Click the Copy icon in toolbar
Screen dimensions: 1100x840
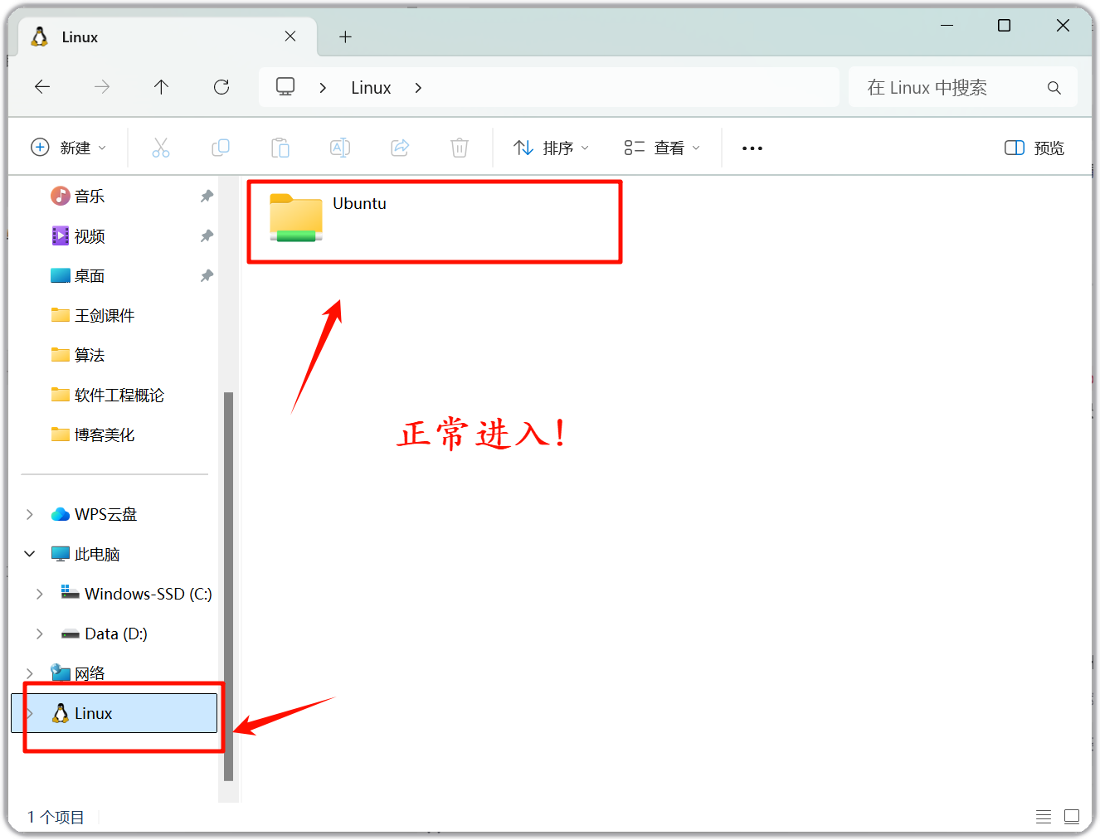pyautogui.click(x=221, y=148)
